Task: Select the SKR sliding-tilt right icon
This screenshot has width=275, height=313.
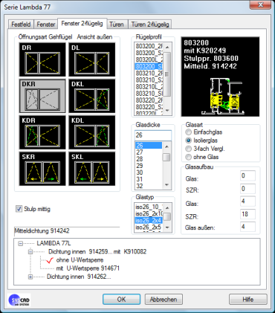Action: pyautogui.click(x=42, y=169)
